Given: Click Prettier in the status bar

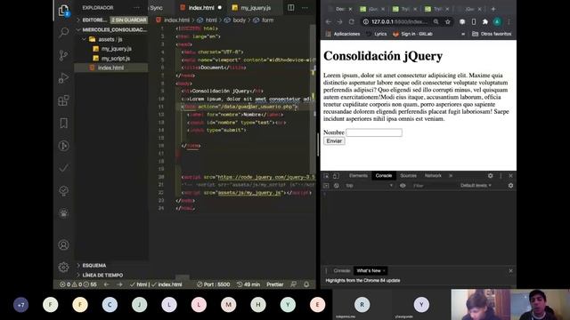Looking at the screenshot, I should (275, 284).
